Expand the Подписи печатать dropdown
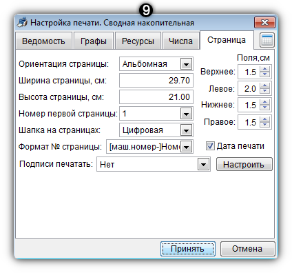The height and width of the screenshot is (273, 292). [x=203, y=164]
